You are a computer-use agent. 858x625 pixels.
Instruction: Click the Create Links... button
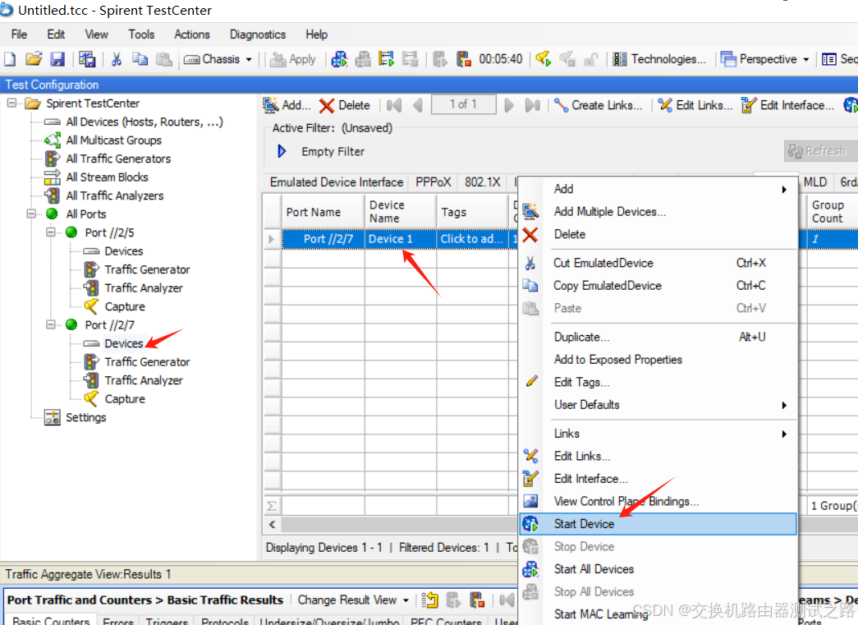coord(598,105)
